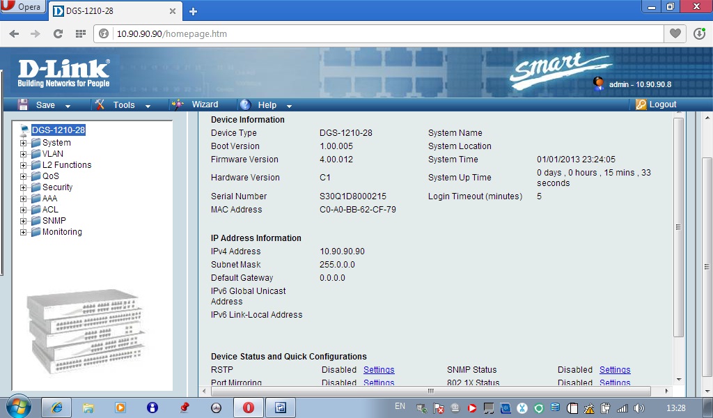
Task: Open Windows Explorer folder in taskbar
Action: tap(88, 408)
